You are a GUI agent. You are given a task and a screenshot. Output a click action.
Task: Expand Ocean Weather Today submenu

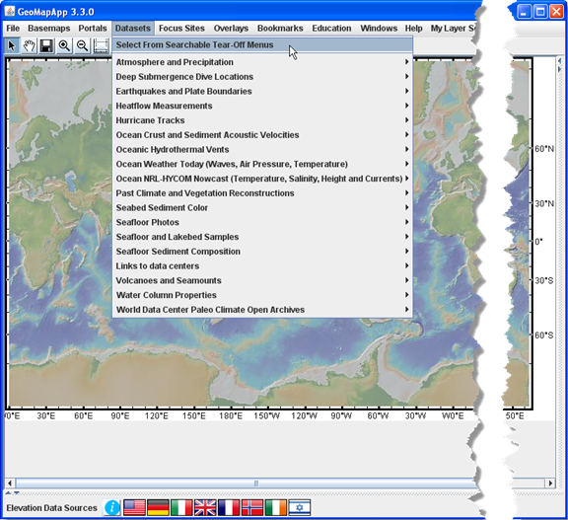pyautogui.click(x=262, y=164)
